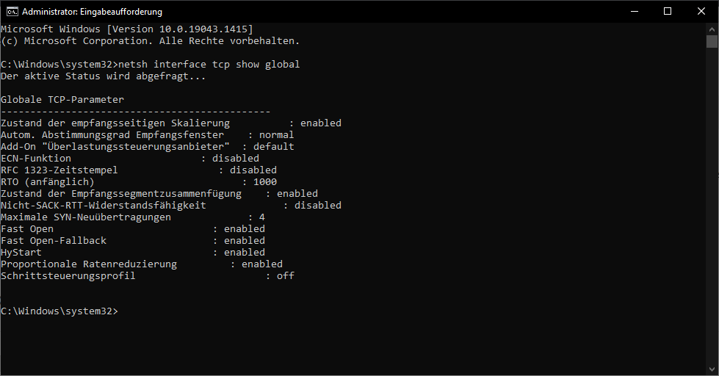This screenshot has width=719, height=376.
Task: Close the Administrator command prompt window
Action: [x=701, y=12]
